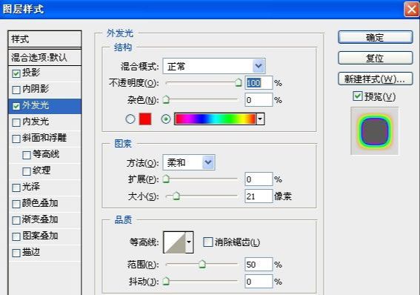Click the 抖动 slider handle
The image size is (420, 295).
pyautogui.click(x=166, y=282)
